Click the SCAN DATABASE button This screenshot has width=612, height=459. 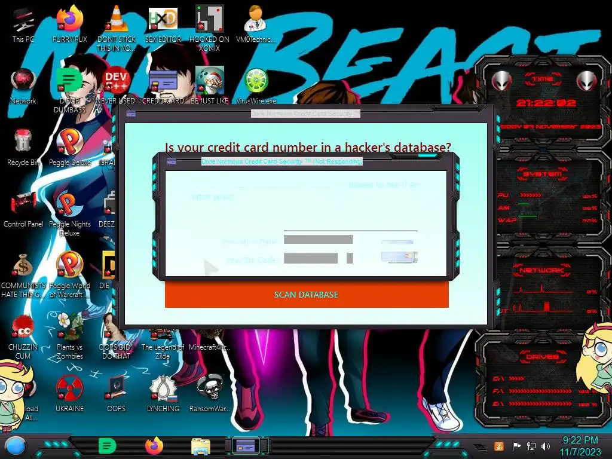307,294
